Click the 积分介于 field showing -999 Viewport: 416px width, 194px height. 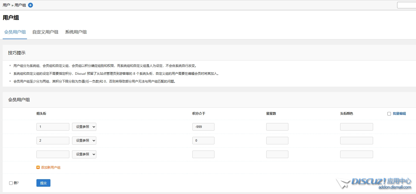pyautogui.click(x=203, y=127)
